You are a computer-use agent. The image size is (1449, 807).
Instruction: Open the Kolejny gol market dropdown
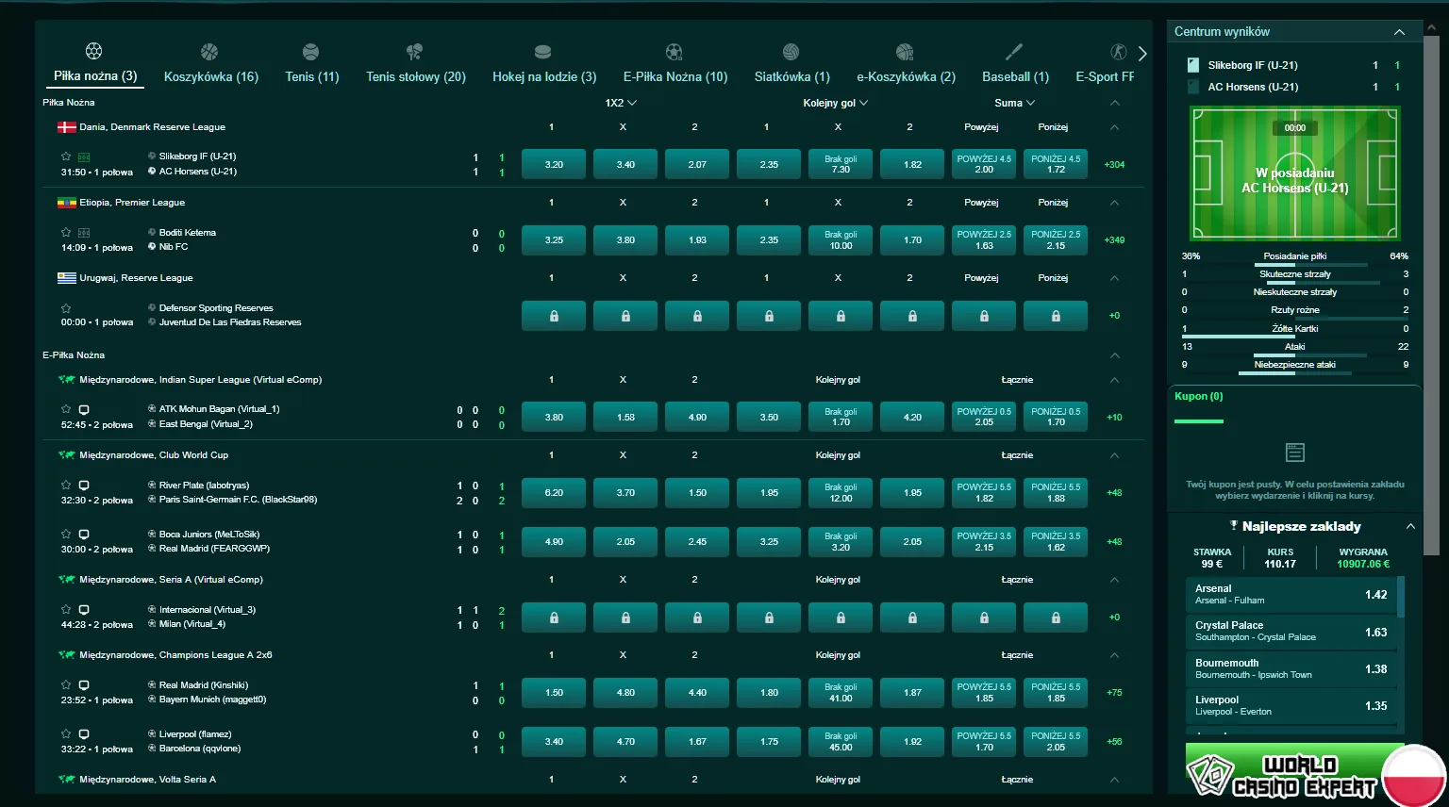click(836, 103)
